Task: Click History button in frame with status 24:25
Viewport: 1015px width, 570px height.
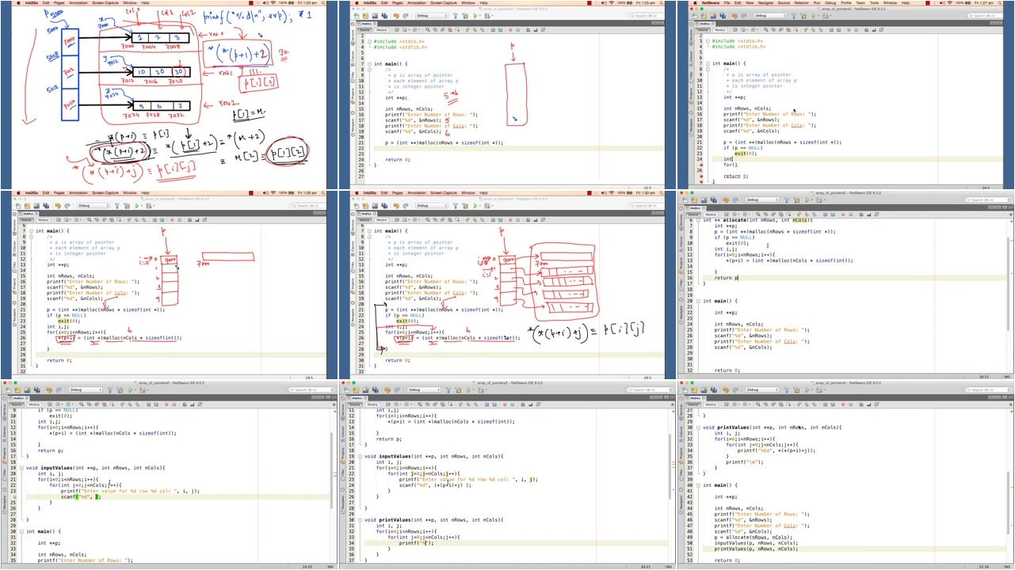Action: (34, 405)
